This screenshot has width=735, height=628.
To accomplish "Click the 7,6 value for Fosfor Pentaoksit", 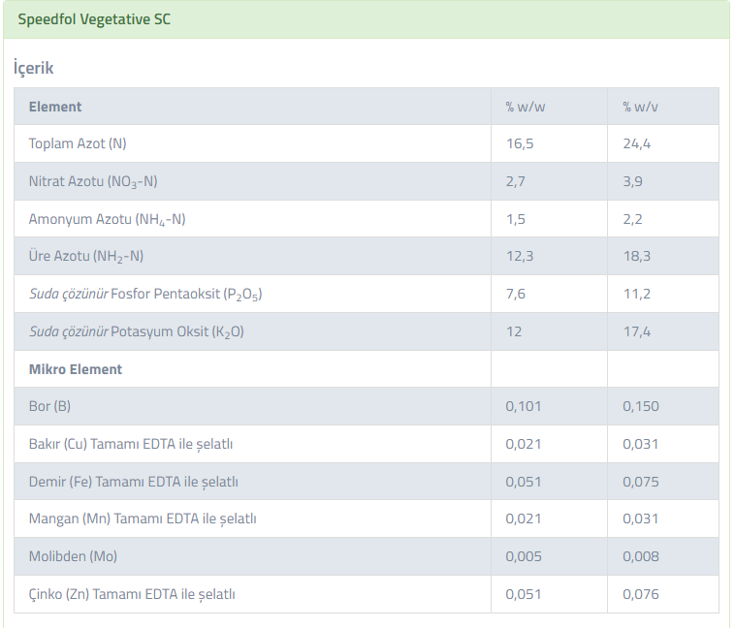I will coord(515,294).
